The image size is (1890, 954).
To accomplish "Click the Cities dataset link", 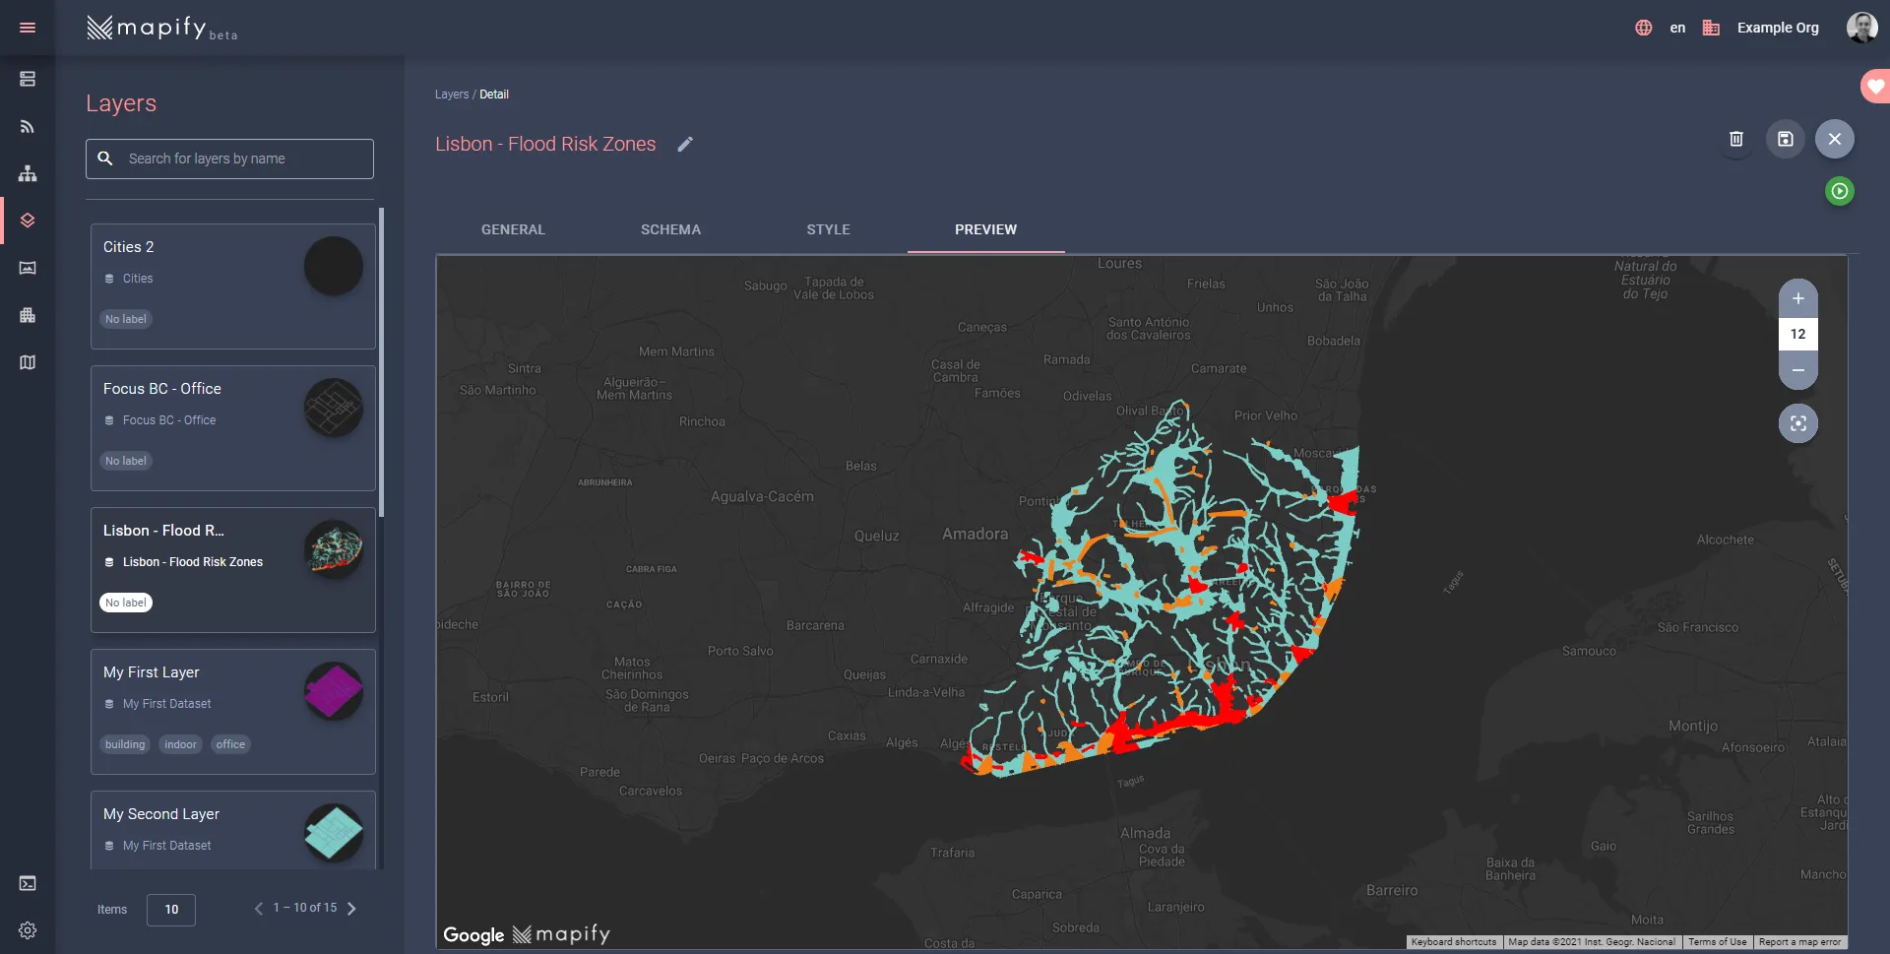I will coord(138,279).
